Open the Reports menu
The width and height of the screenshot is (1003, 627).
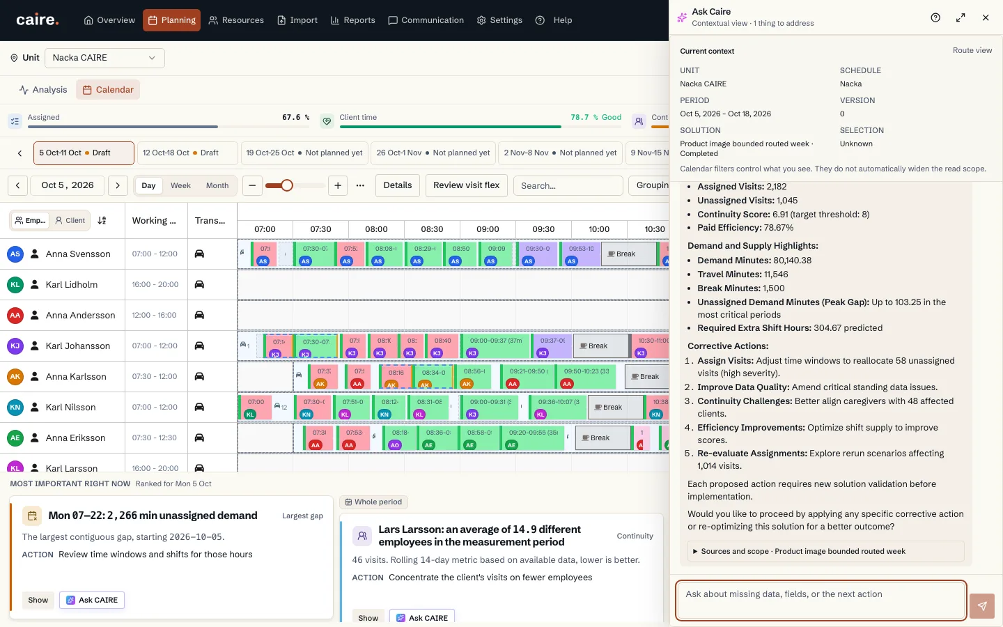tap(352, 20)
